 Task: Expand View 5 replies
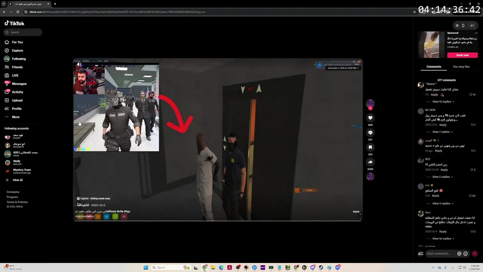(x=442, y=177)
